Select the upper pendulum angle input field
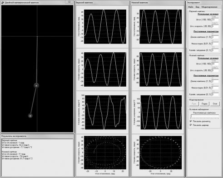223x178 pixels. (x=215, y=20)
